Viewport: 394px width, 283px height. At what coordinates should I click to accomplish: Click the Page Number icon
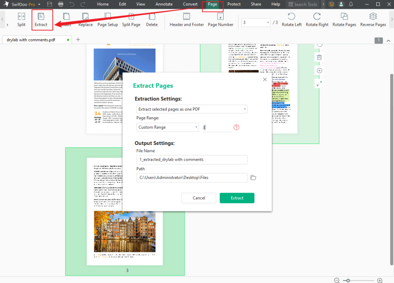point(220,20)
